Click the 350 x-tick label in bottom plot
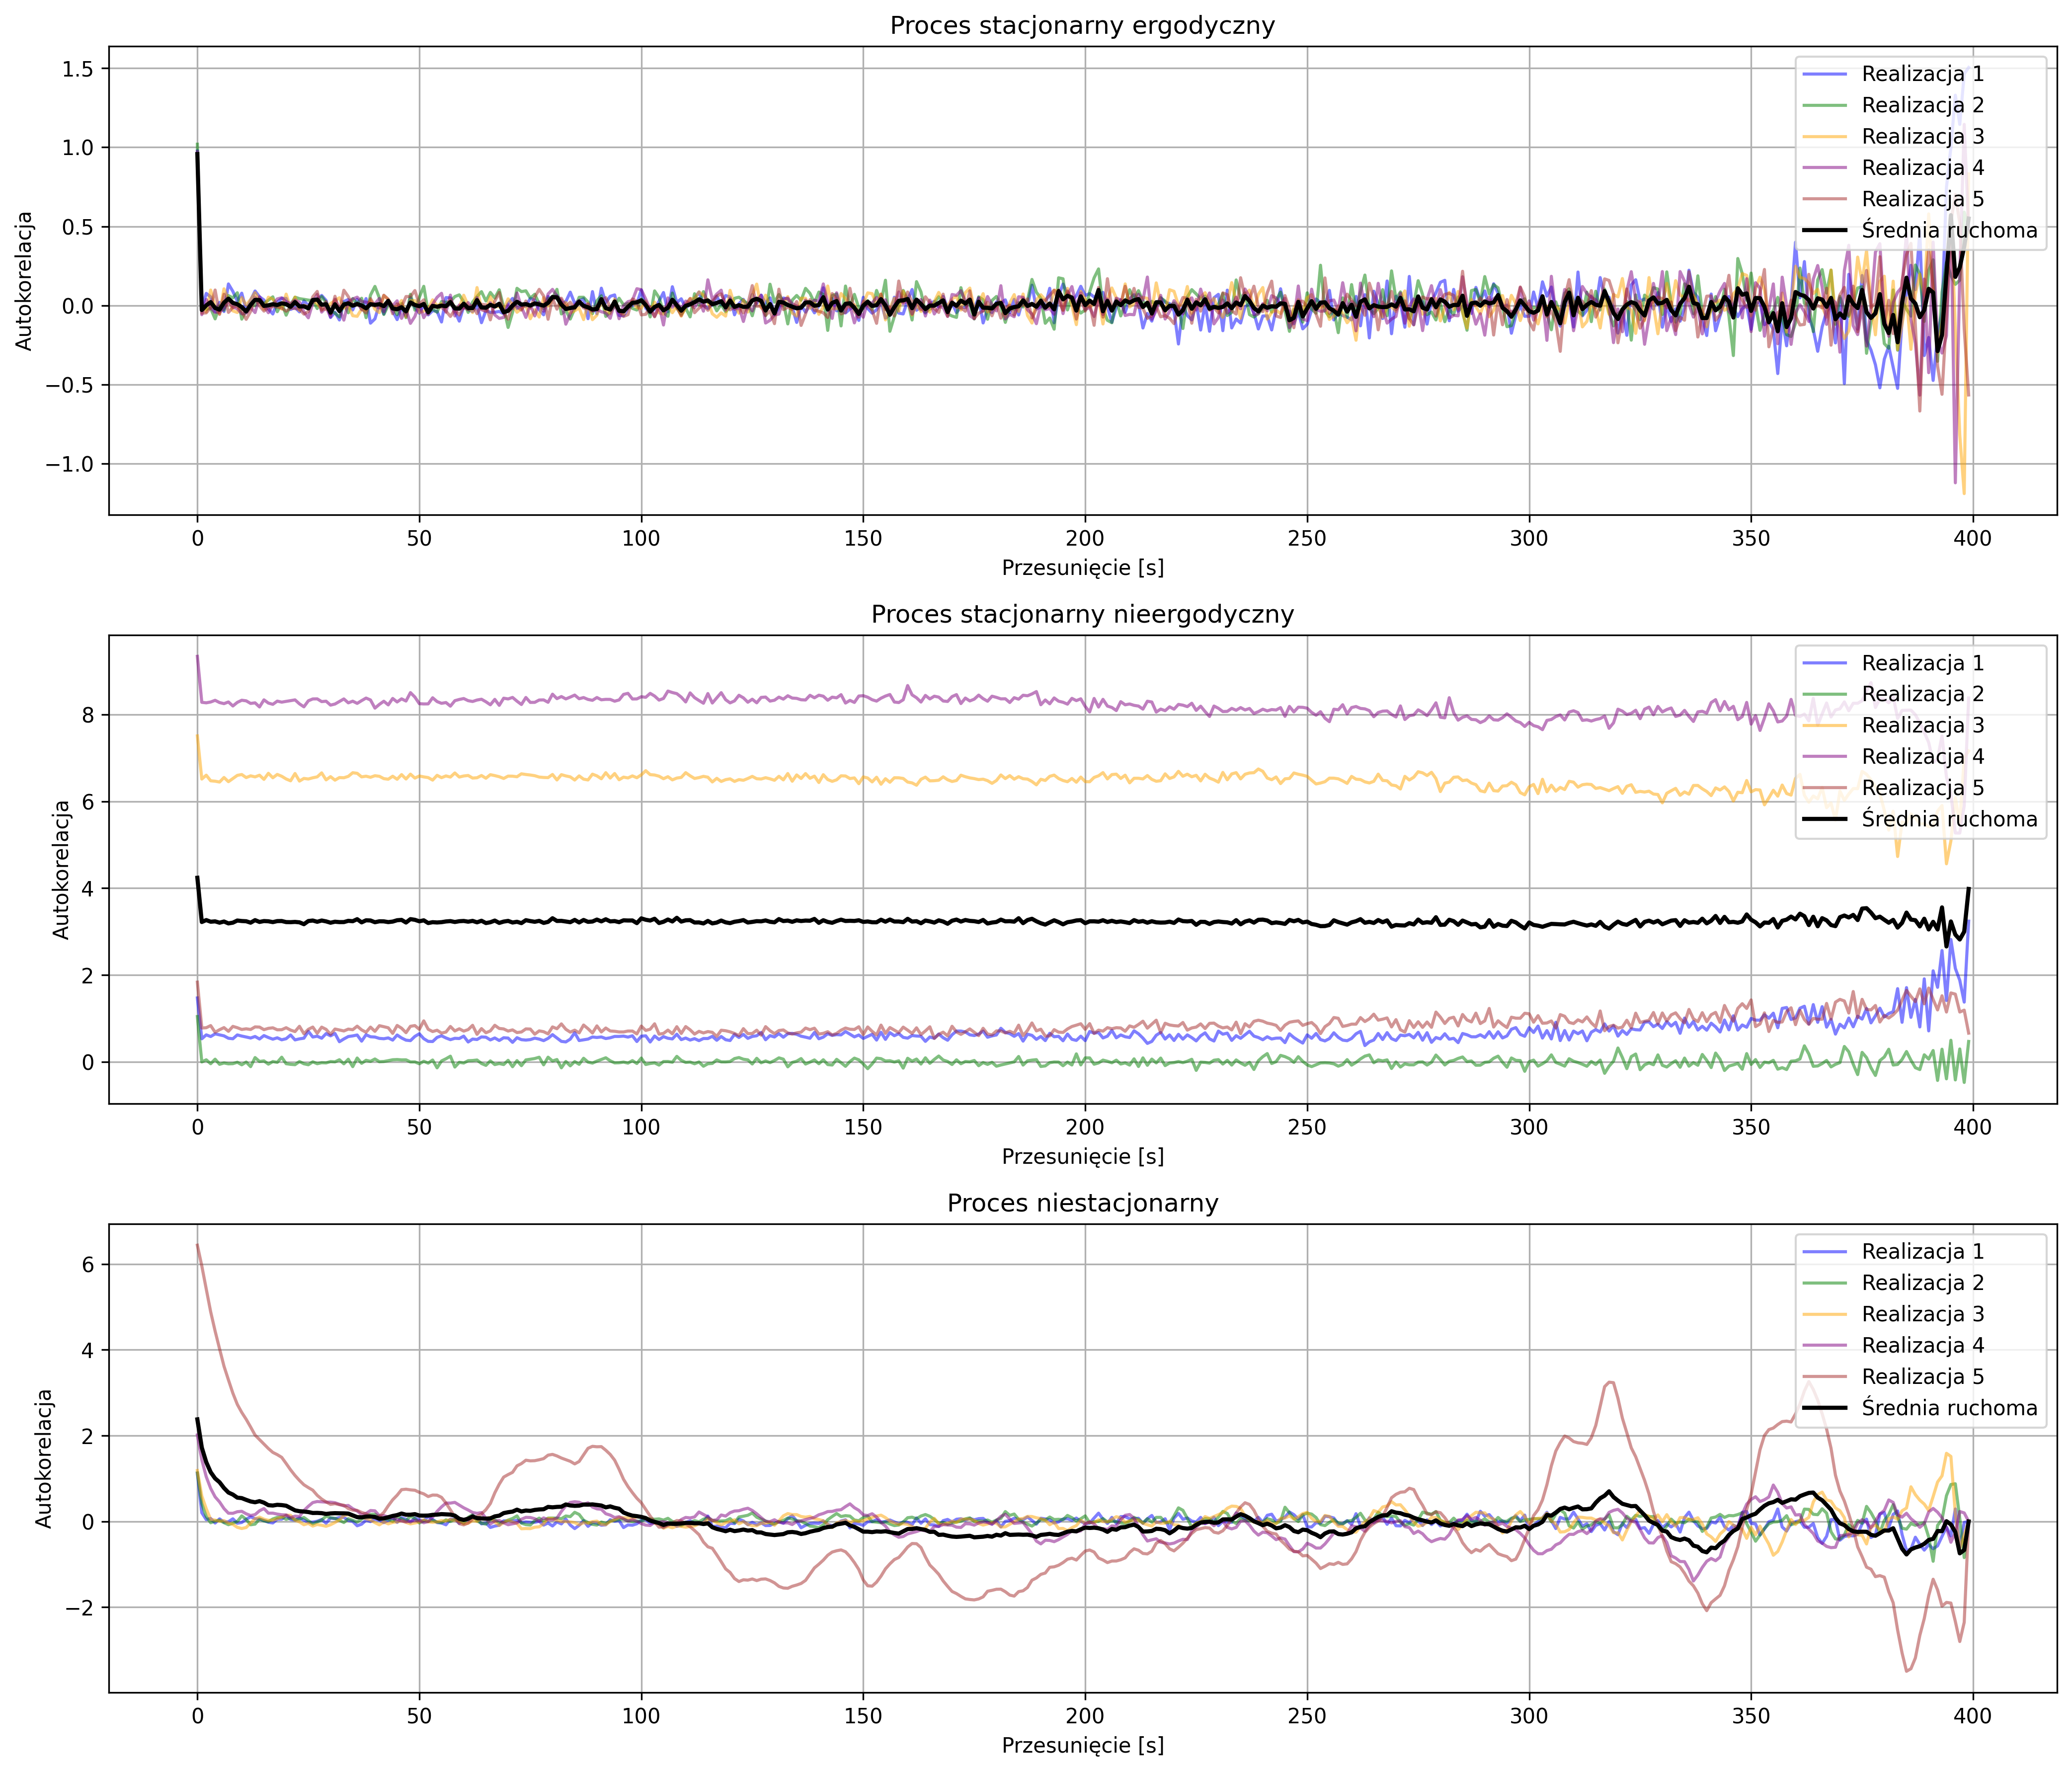This screenshot has height=1772, width=2072. [x=1750, y=1717]
